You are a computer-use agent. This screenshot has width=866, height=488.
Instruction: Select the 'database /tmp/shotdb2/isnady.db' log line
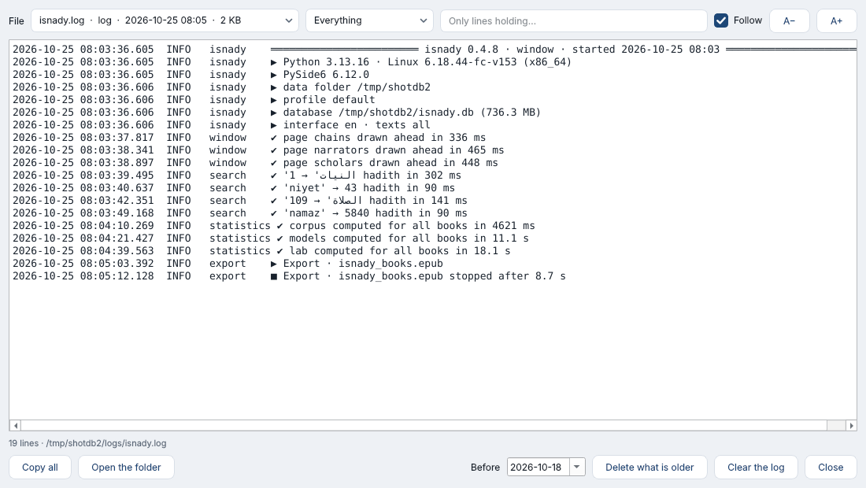[276, 113]
